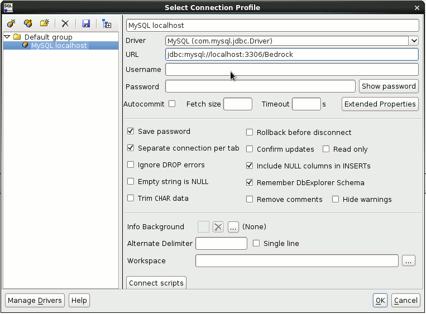Click the new connection profile icon
426x314 pixels.
[x=11, y=23]
